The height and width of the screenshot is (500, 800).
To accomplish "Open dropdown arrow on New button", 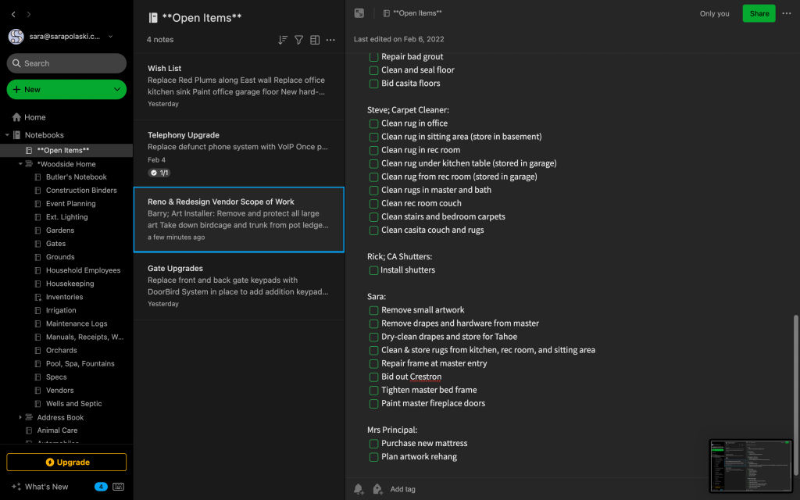I will 116,90.
